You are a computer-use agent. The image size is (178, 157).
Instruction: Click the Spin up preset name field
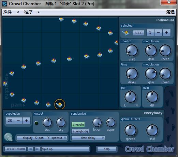(65, 149)
